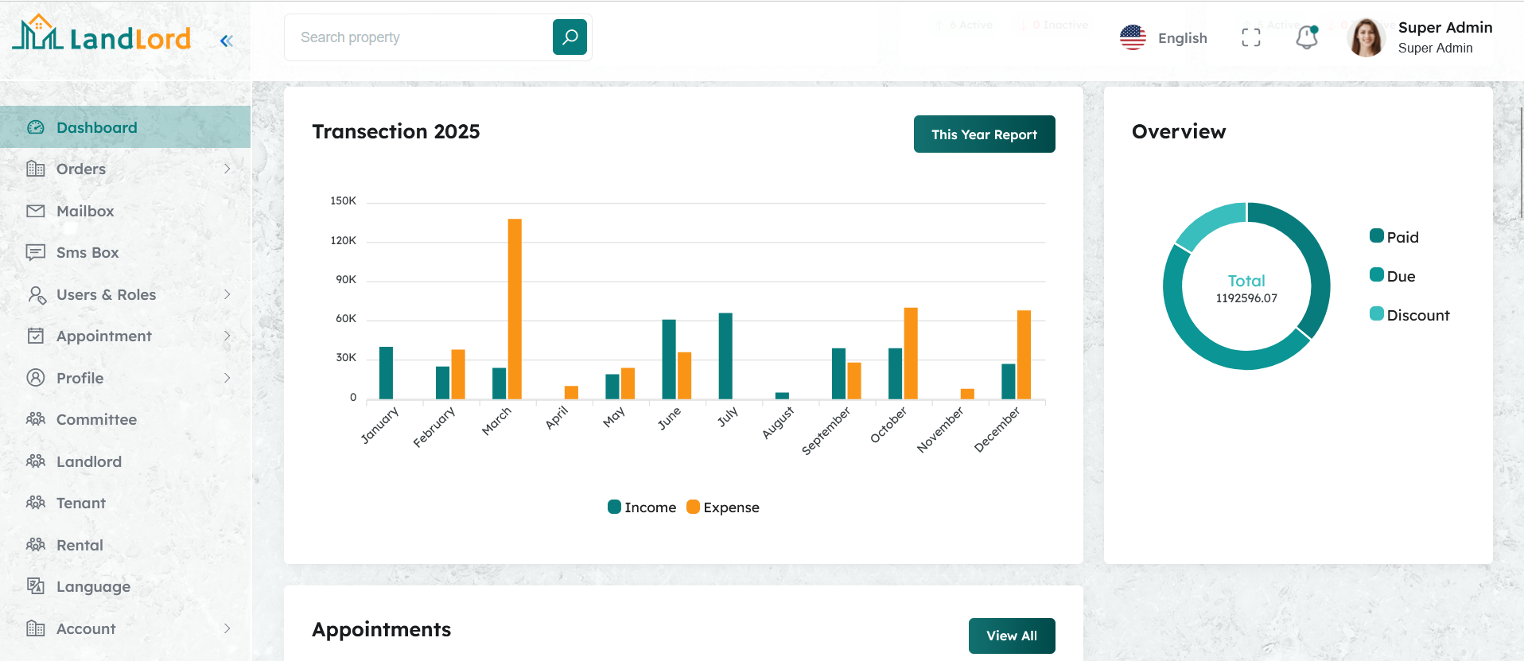Expand the Appointment submenu chevron

(227, 336)
